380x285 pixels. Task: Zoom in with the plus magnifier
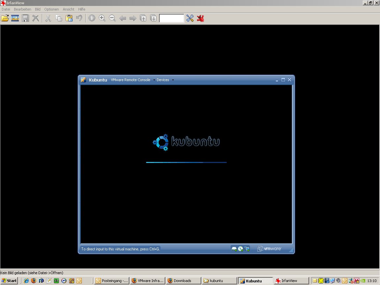(102, 18)
